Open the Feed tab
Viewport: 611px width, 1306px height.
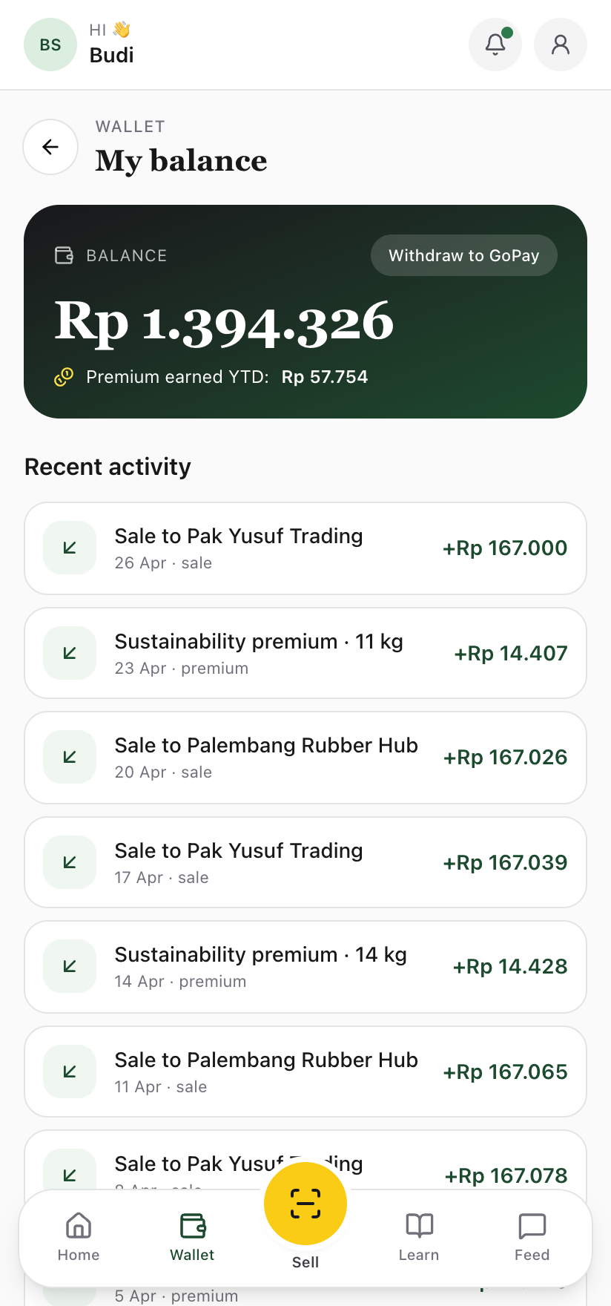coord(532,1237)
